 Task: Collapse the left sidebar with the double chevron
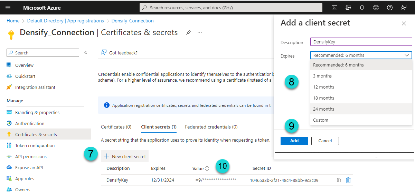(86, 53)
